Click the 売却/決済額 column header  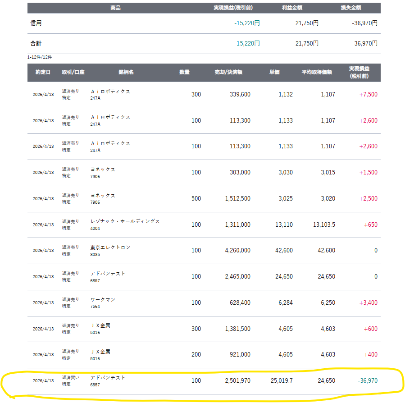[228, 72]
